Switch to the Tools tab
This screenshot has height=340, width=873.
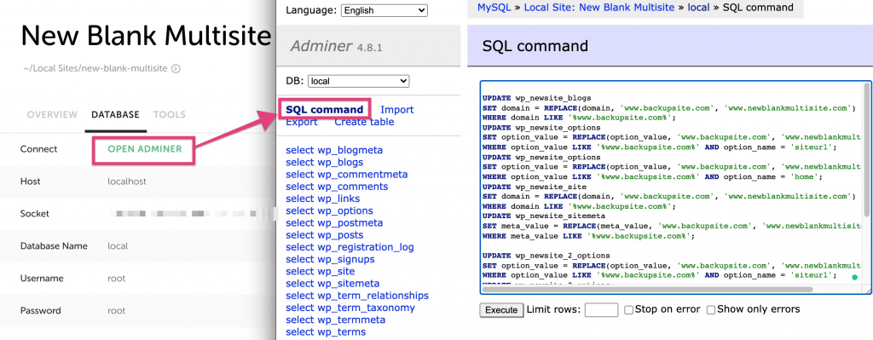pos(170,115)
